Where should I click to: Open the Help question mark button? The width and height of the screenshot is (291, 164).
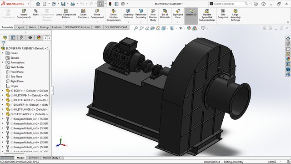point(263,4)
